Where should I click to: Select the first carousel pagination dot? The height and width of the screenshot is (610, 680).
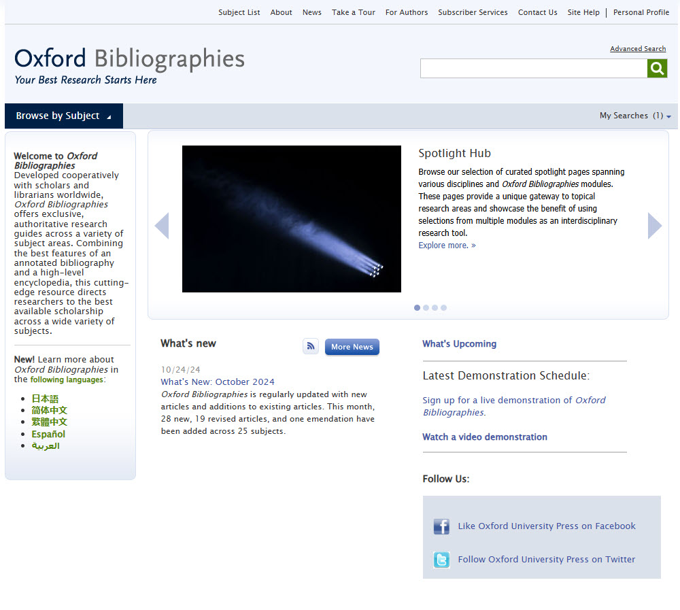click(x=417, y=307)
